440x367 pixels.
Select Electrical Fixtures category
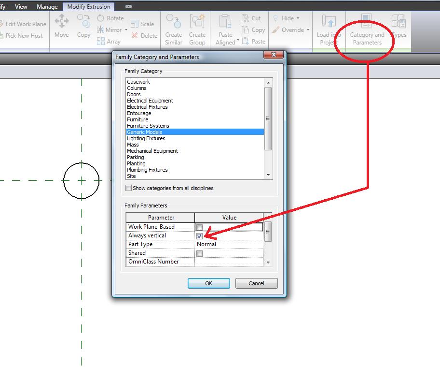(195, 107)
